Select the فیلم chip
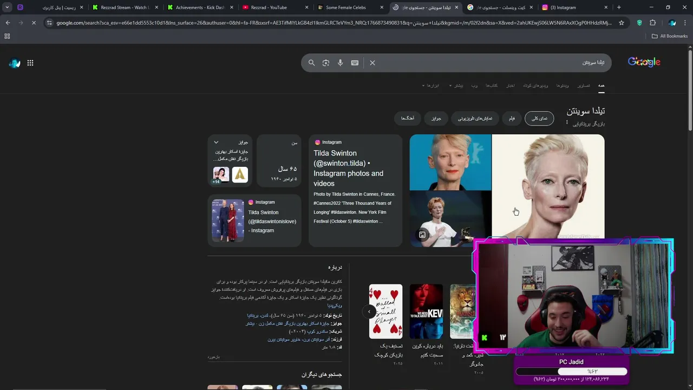Image resolution: width=693 pixels, height=390 pixels. click(512, 118)
